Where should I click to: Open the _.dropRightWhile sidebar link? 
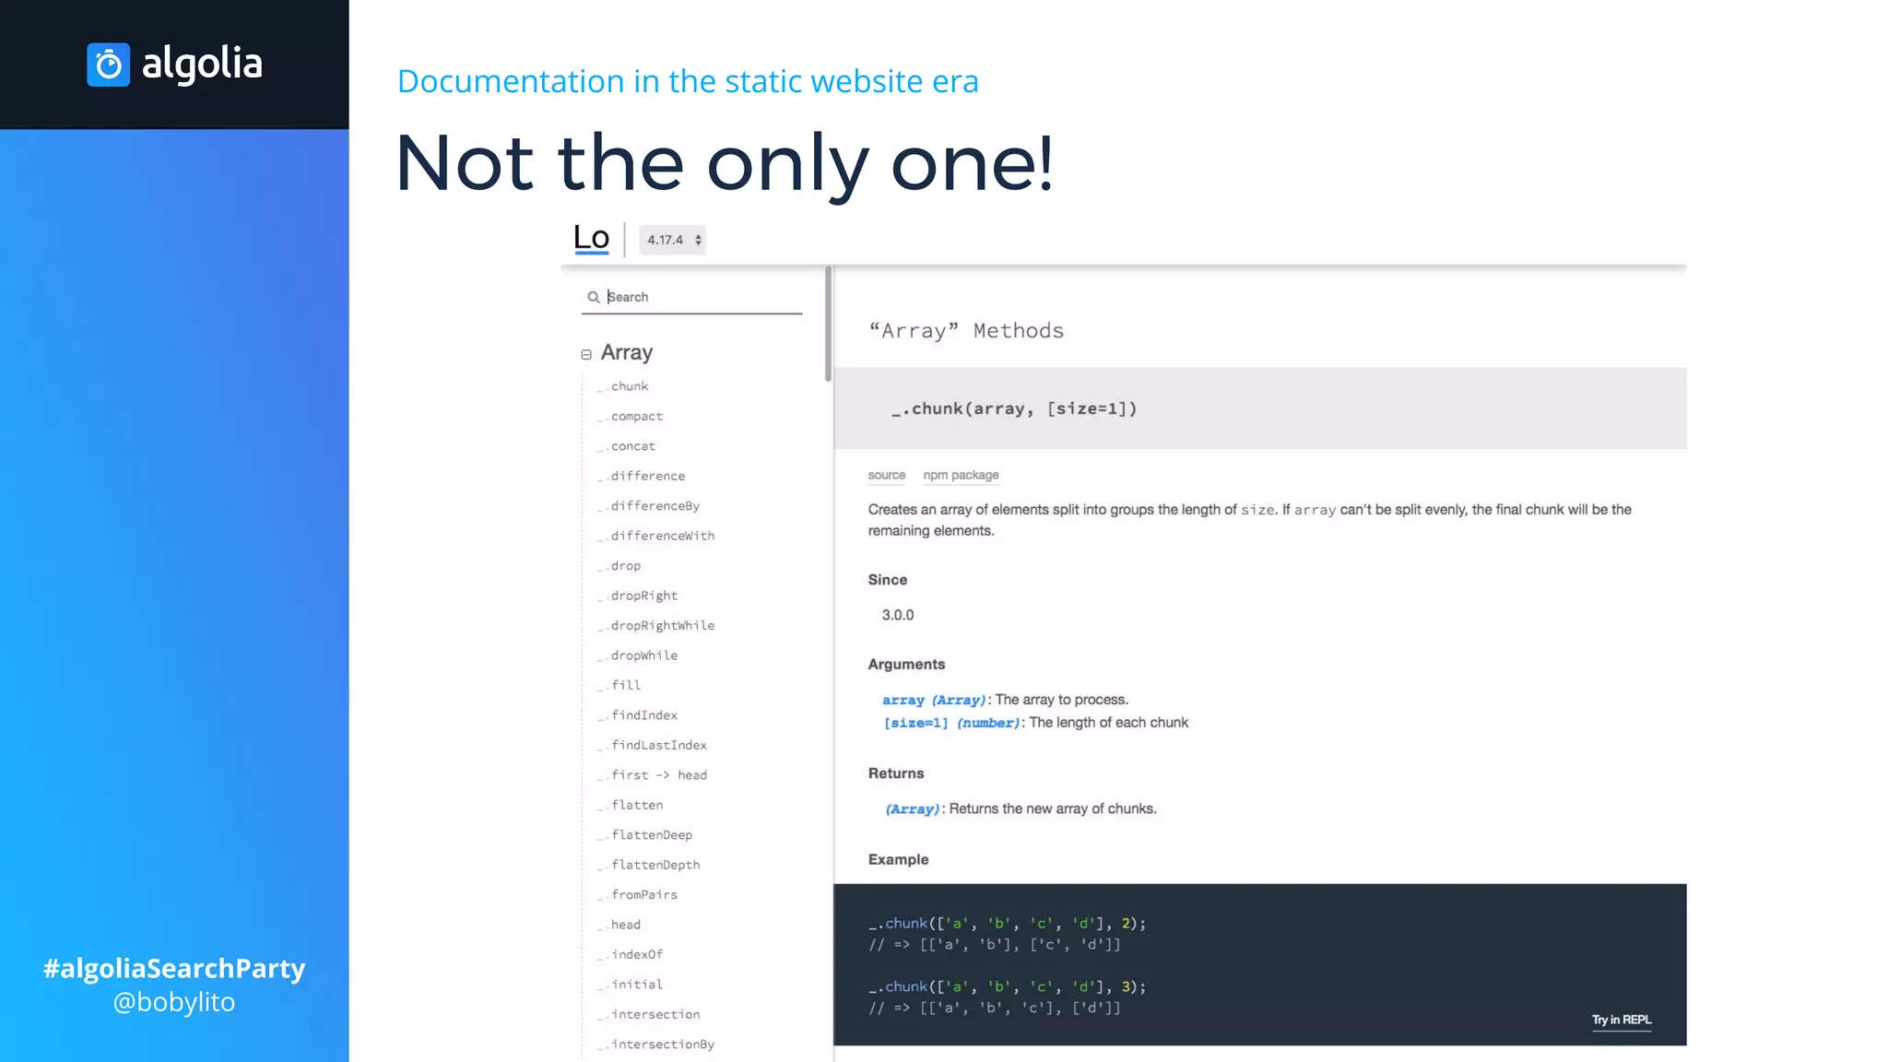coord(656,626)
